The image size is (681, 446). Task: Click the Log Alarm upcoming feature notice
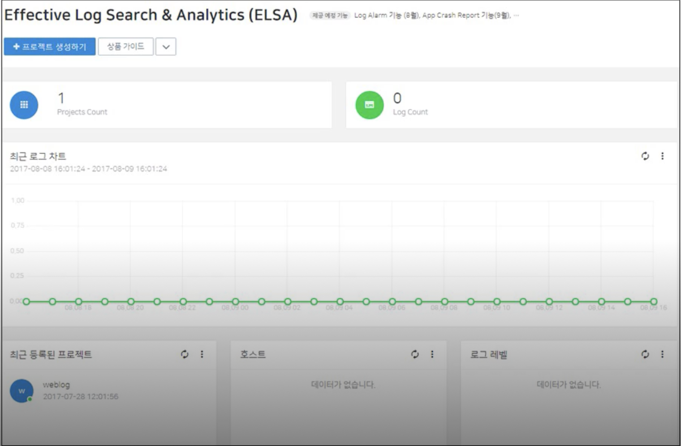[x=387, y=15]
